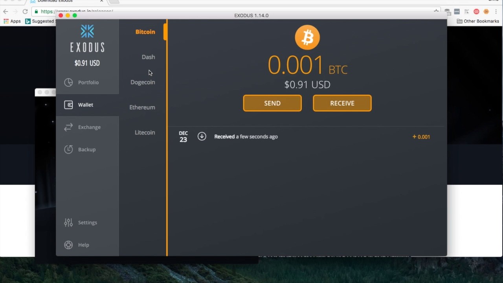Click the RECEIVE button
The height and width of the screenshot is (283, 503).
click(342, 103)
